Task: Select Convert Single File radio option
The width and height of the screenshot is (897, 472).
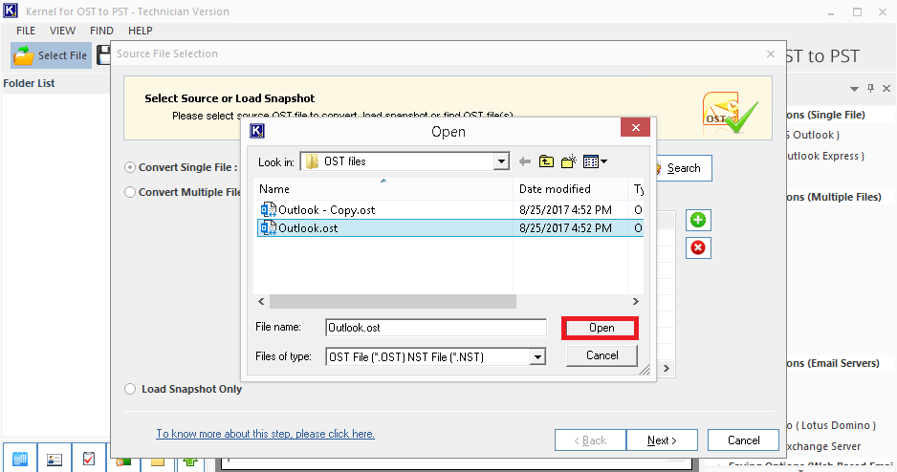Action: point(130,167)
